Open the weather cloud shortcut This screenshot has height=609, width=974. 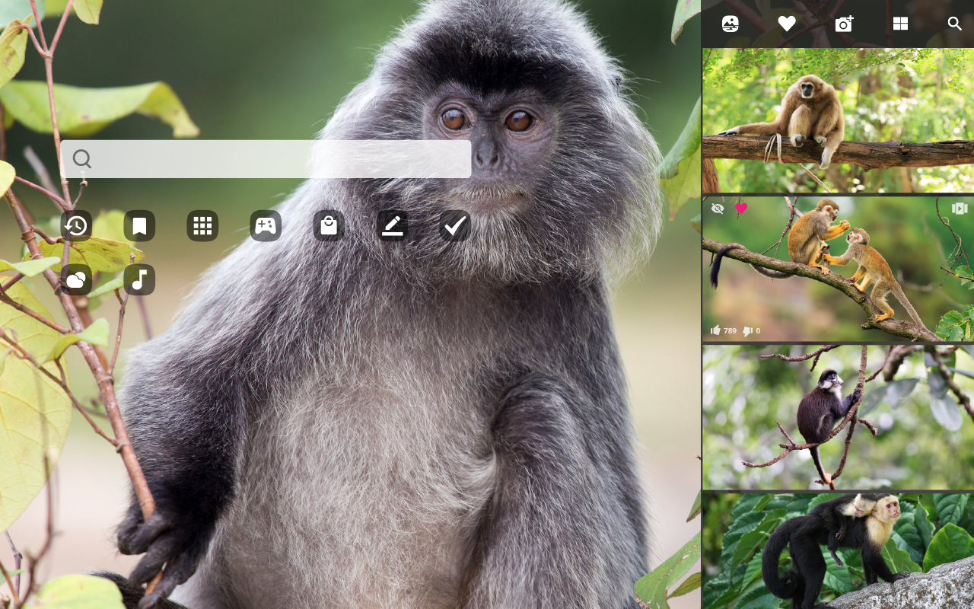76,279
